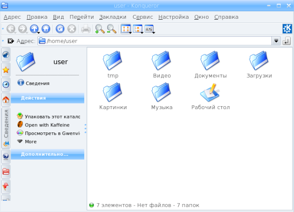Image resolution: width=294 pixels, height=212 pixels.
Task: Click the Up one level toolbar arrow
Action: coord(35,29)
